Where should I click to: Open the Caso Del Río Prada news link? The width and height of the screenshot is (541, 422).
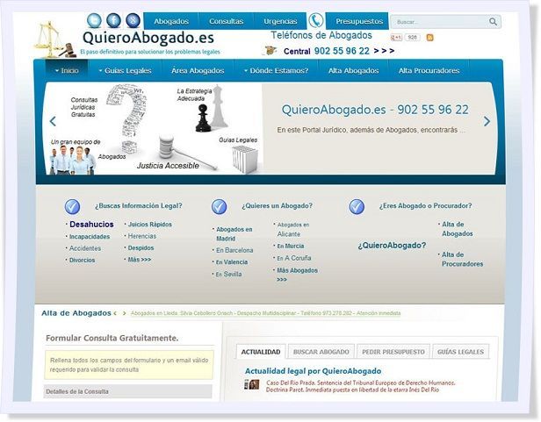[x=361, y=386]
